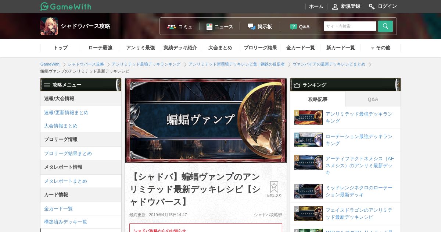The height and width of the screenshot is (232, 441).
Task: Click the 攻略メニュー hamburger icon
Action: 47,85
